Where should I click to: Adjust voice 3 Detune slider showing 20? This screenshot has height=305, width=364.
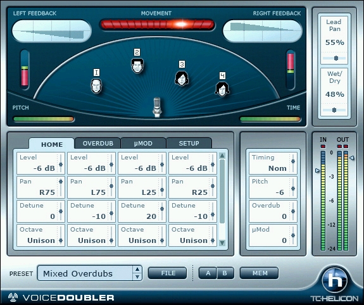coord(162,211)
